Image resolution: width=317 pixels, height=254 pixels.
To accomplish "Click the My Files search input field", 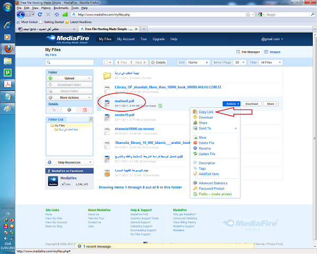I will (69, 62).
